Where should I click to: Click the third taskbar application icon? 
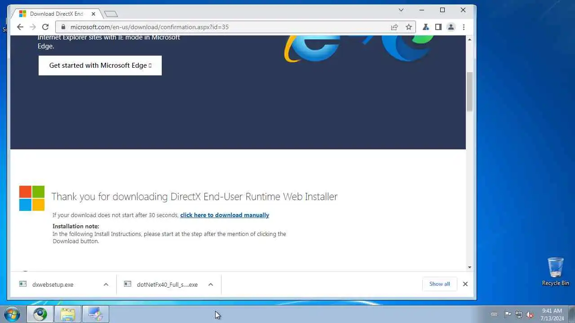click(x=96, y=314)
